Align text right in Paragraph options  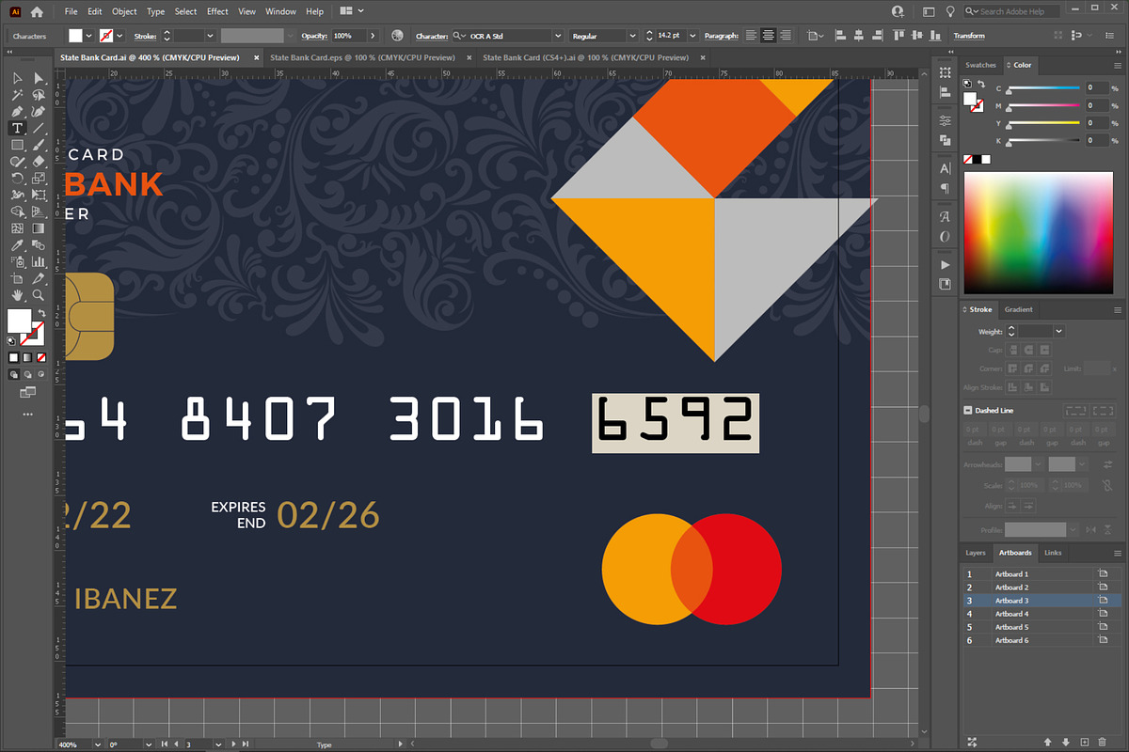pyautogui.click(x=787, y=36)
